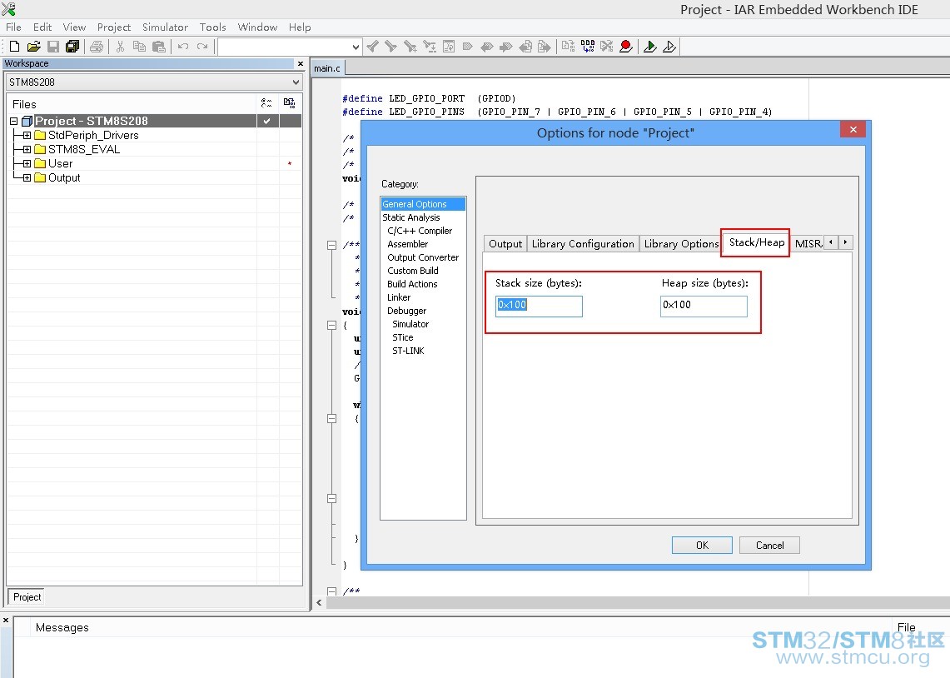
Task: Cancel the Options dialog
Action: tap(769, 546)
